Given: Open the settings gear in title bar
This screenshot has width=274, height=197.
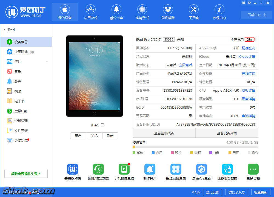Looking at the screenshot, I should 249,3.
